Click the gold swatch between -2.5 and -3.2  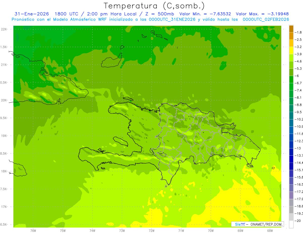291,43
